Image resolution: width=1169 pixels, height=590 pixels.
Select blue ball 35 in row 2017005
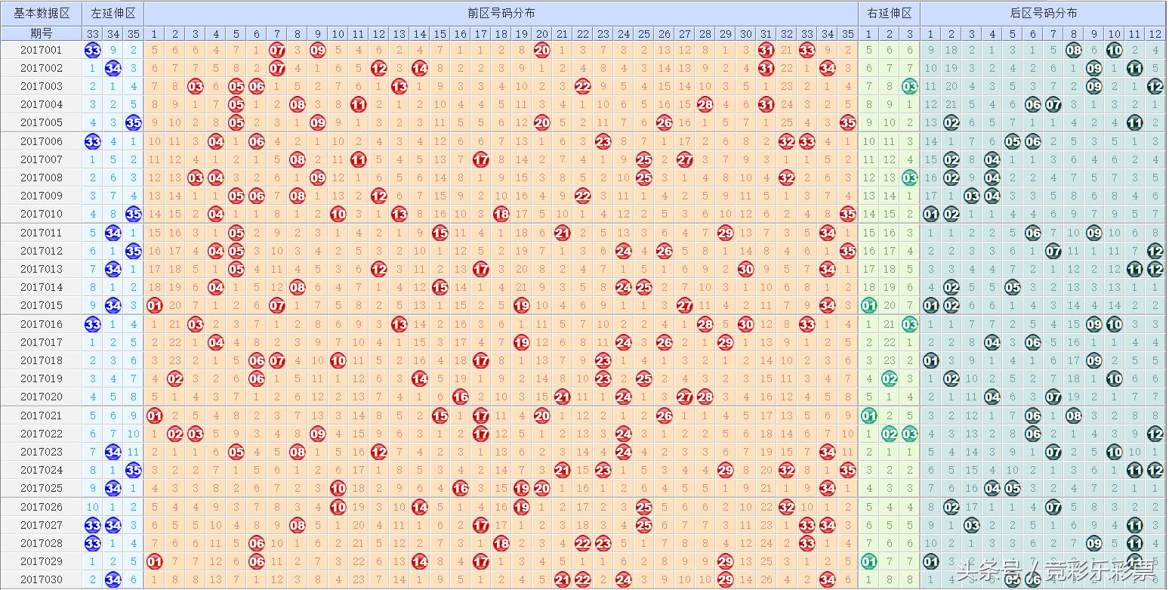[133, 122]
